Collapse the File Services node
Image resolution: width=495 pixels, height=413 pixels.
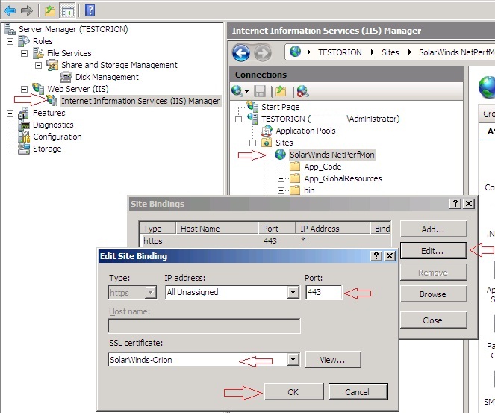tap(25, 53)
